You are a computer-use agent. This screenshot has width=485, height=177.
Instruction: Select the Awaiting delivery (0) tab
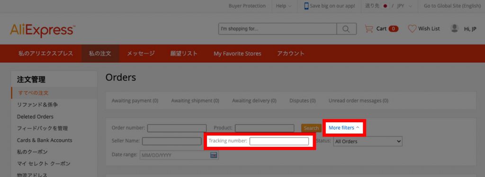pos(254,101)
